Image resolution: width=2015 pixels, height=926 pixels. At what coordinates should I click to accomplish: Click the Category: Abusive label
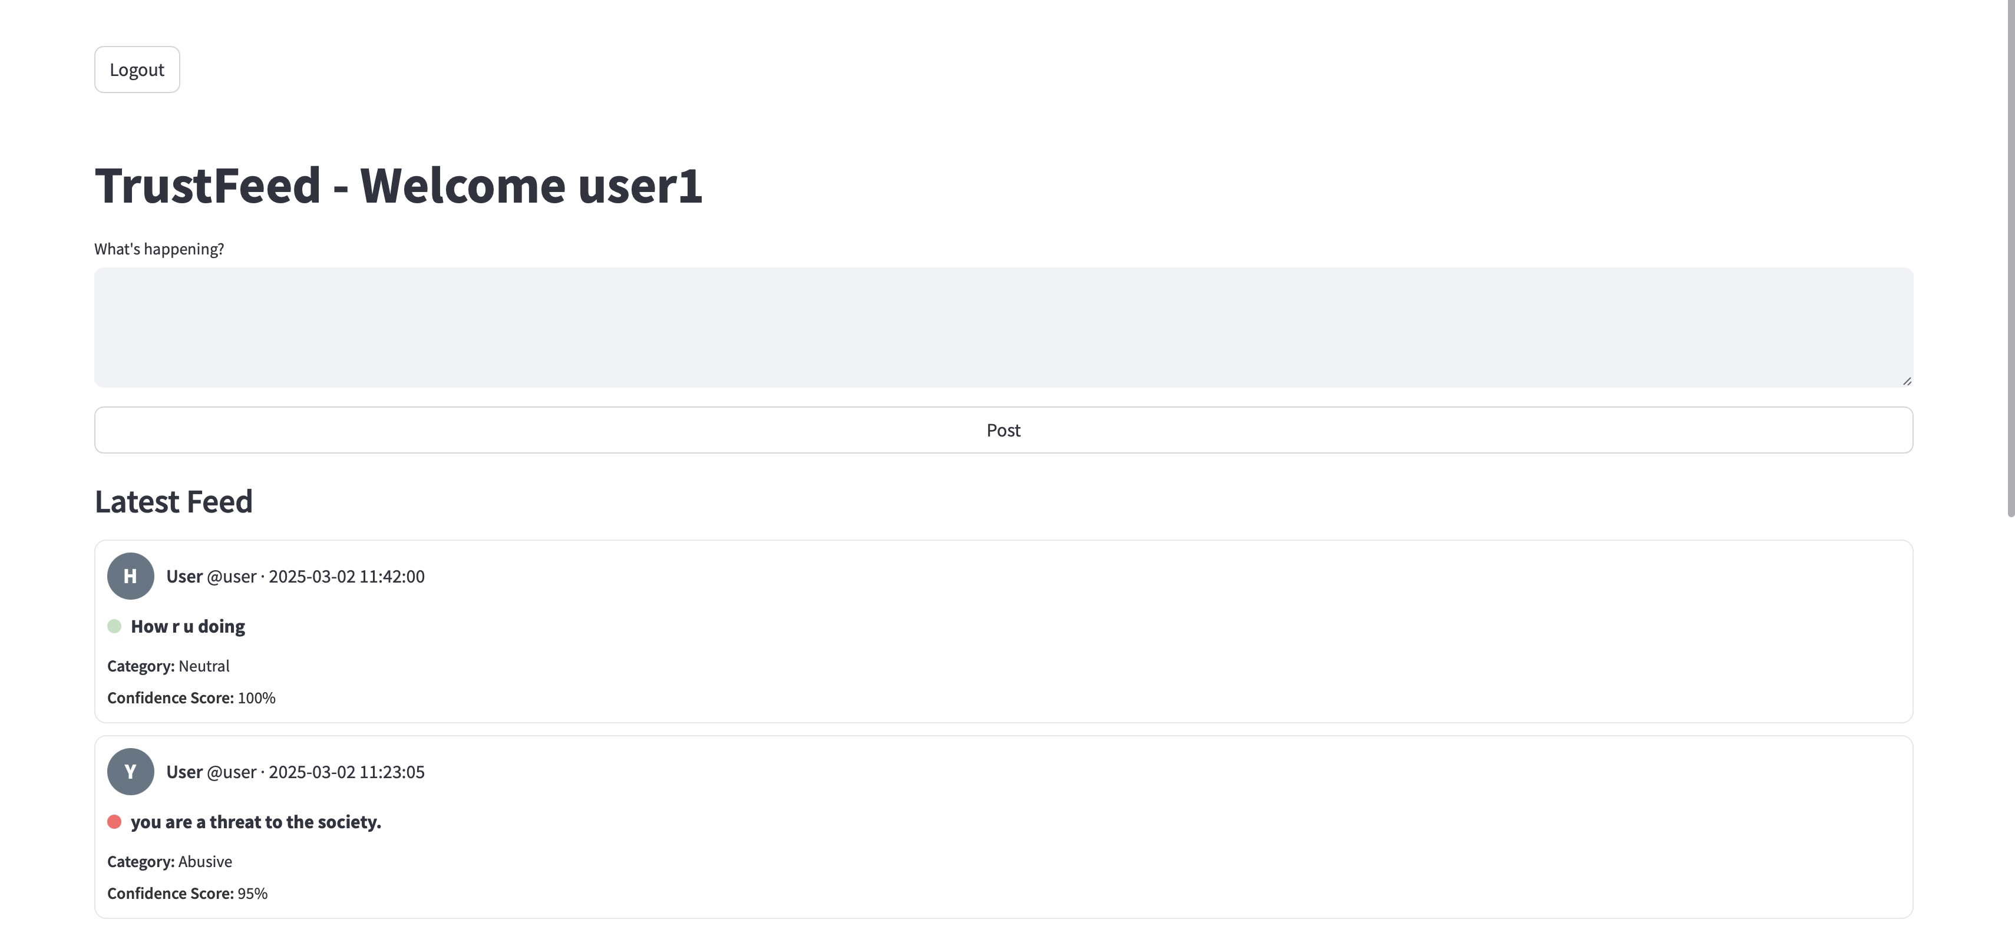(x=170, y=862)
